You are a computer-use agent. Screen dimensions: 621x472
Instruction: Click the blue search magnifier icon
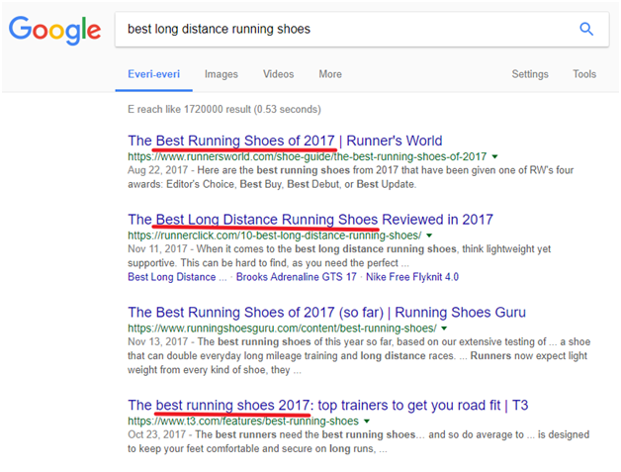[586, 29]
